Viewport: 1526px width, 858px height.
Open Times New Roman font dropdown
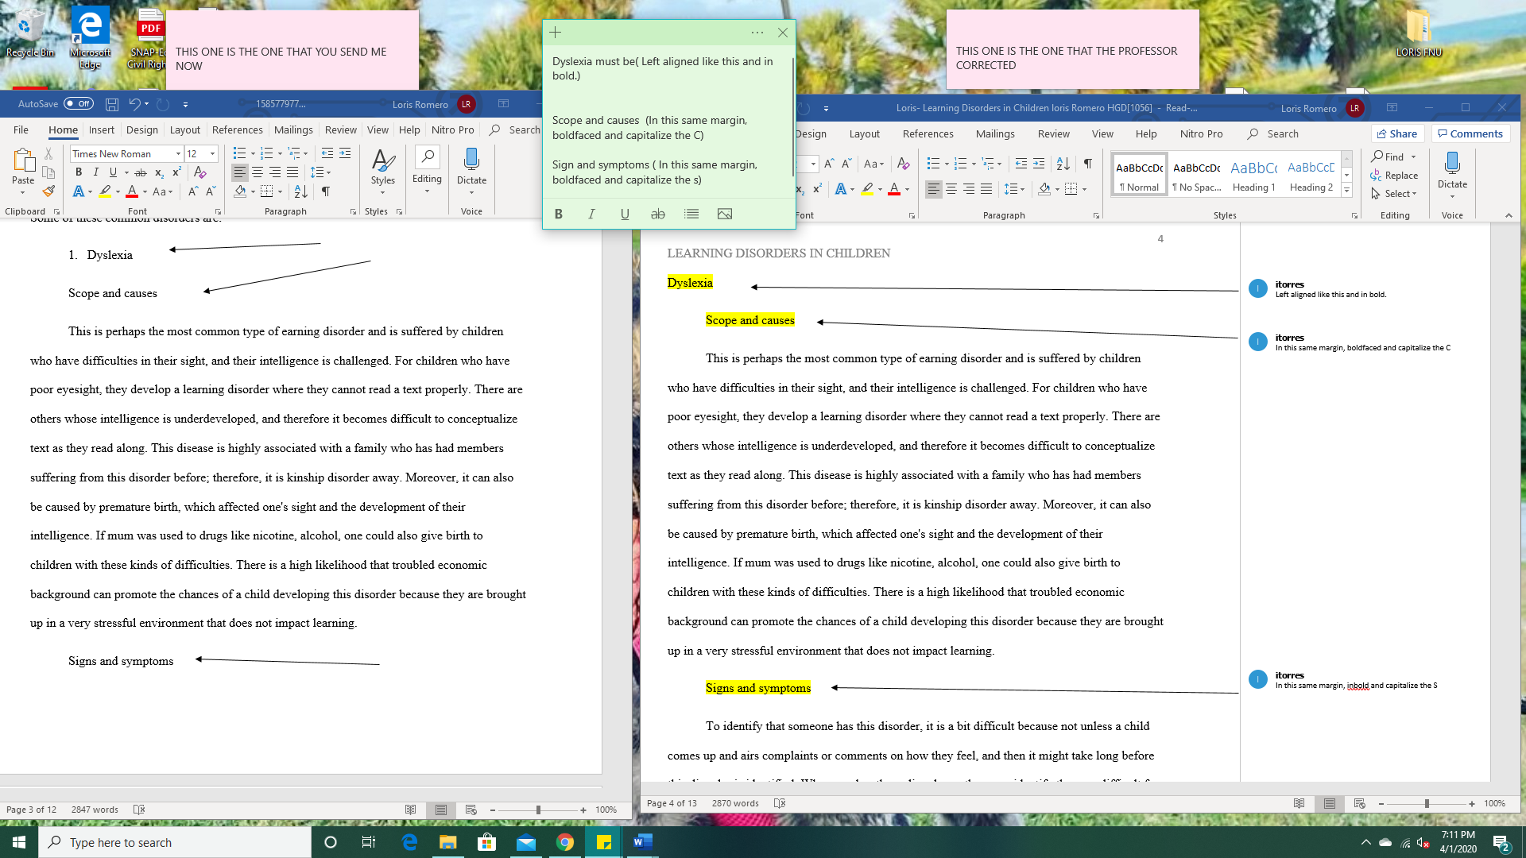pyautogui.click(x=178, y=153)
